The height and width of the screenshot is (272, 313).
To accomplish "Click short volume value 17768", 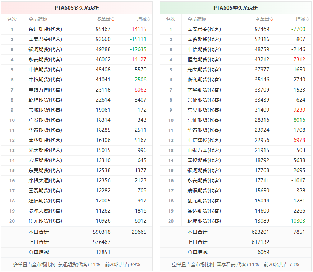I will tap(262, 170).
